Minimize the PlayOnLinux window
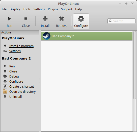The image size is (137, 132). coord(120,4)
